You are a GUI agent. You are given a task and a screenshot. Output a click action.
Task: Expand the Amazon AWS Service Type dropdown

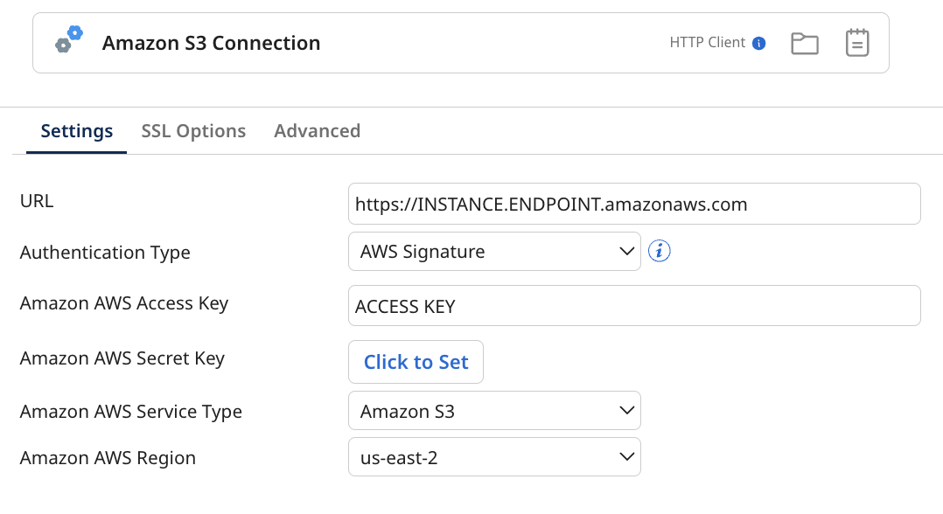[494, 410]
